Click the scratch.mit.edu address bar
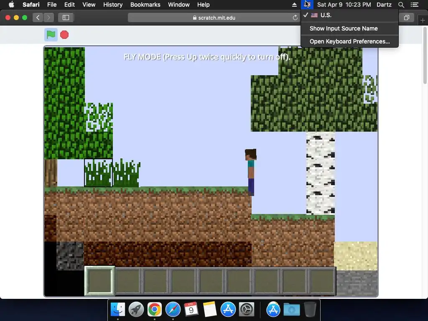Viewport: 428px width, 321px height. tap(214, 18)
